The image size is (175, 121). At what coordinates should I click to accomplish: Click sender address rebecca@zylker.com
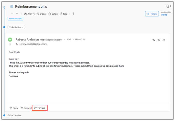coord(51,40)
